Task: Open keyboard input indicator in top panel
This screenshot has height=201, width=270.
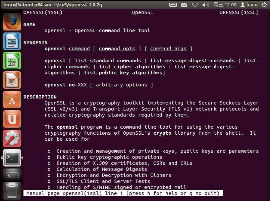Action: 173,5
